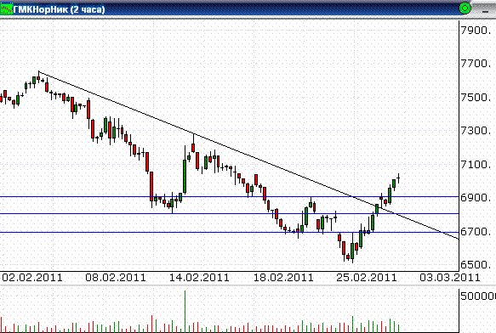This screenshot has width=496, height=333.
Task: Click the 6500 price axis label
Action: pyautogui.click(x=476, y=265)
